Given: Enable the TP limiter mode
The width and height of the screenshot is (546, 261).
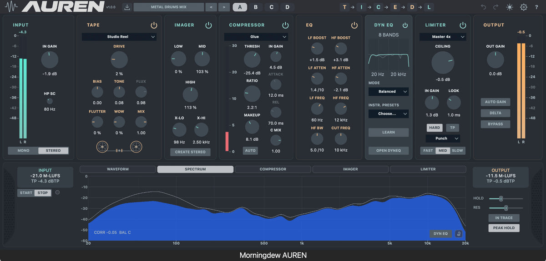Looking at the screenshot, I should coord(452,128).
